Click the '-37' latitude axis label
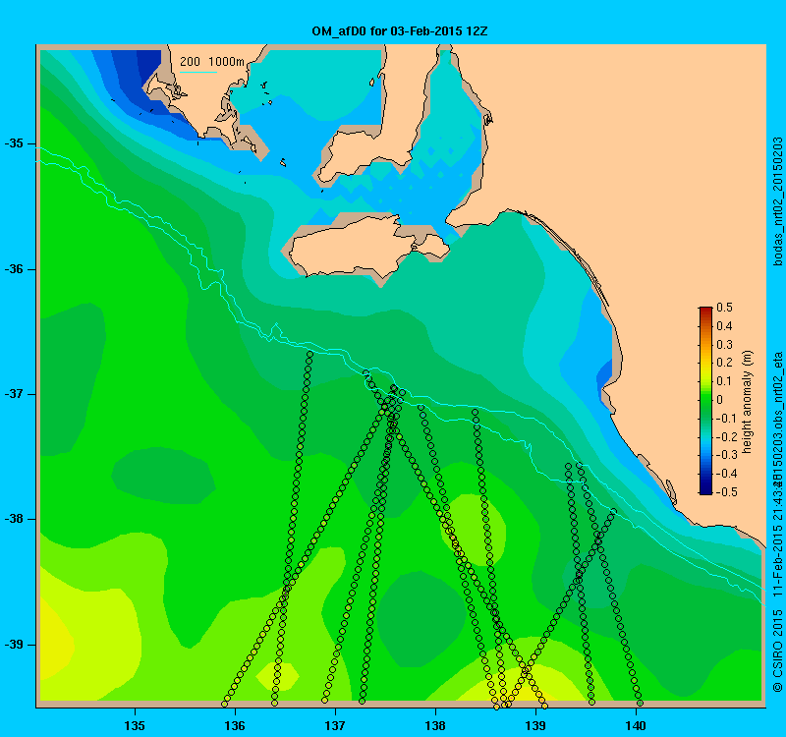The width and height of the screenshot is (786, 737). click(15, 394)
